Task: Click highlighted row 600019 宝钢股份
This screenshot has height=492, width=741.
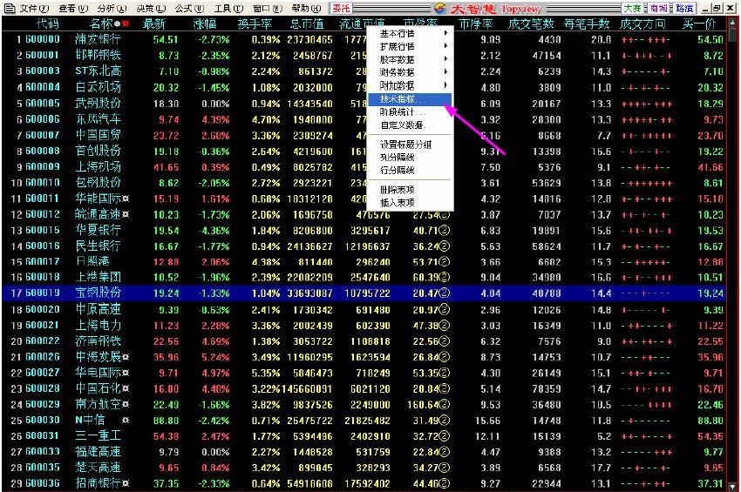Action: click(365, 293)
